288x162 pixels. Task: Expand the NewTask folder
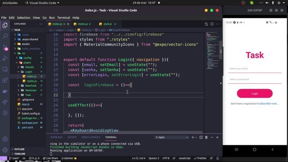tap(18, 85)
